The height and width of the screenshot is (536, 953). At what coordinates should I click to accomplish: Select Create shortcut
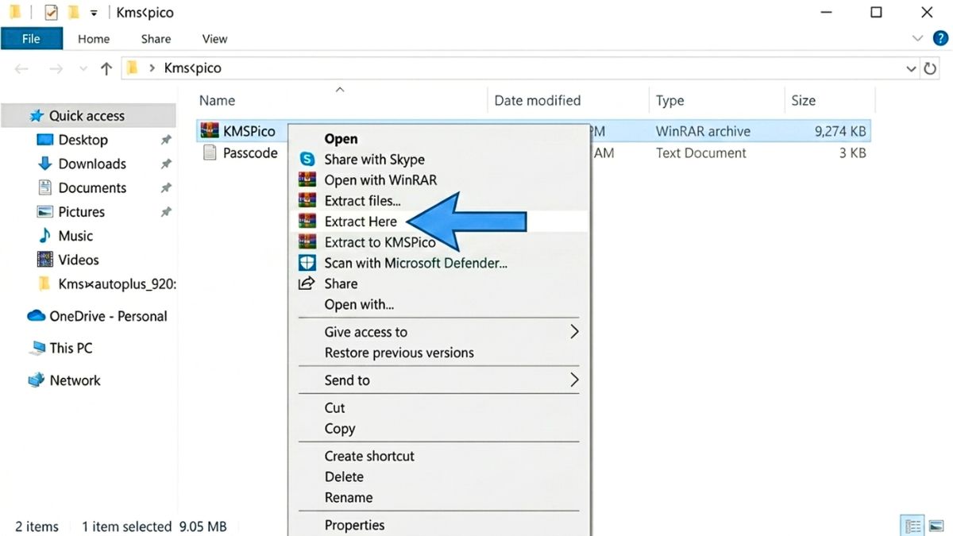click(x=369, y=456)
